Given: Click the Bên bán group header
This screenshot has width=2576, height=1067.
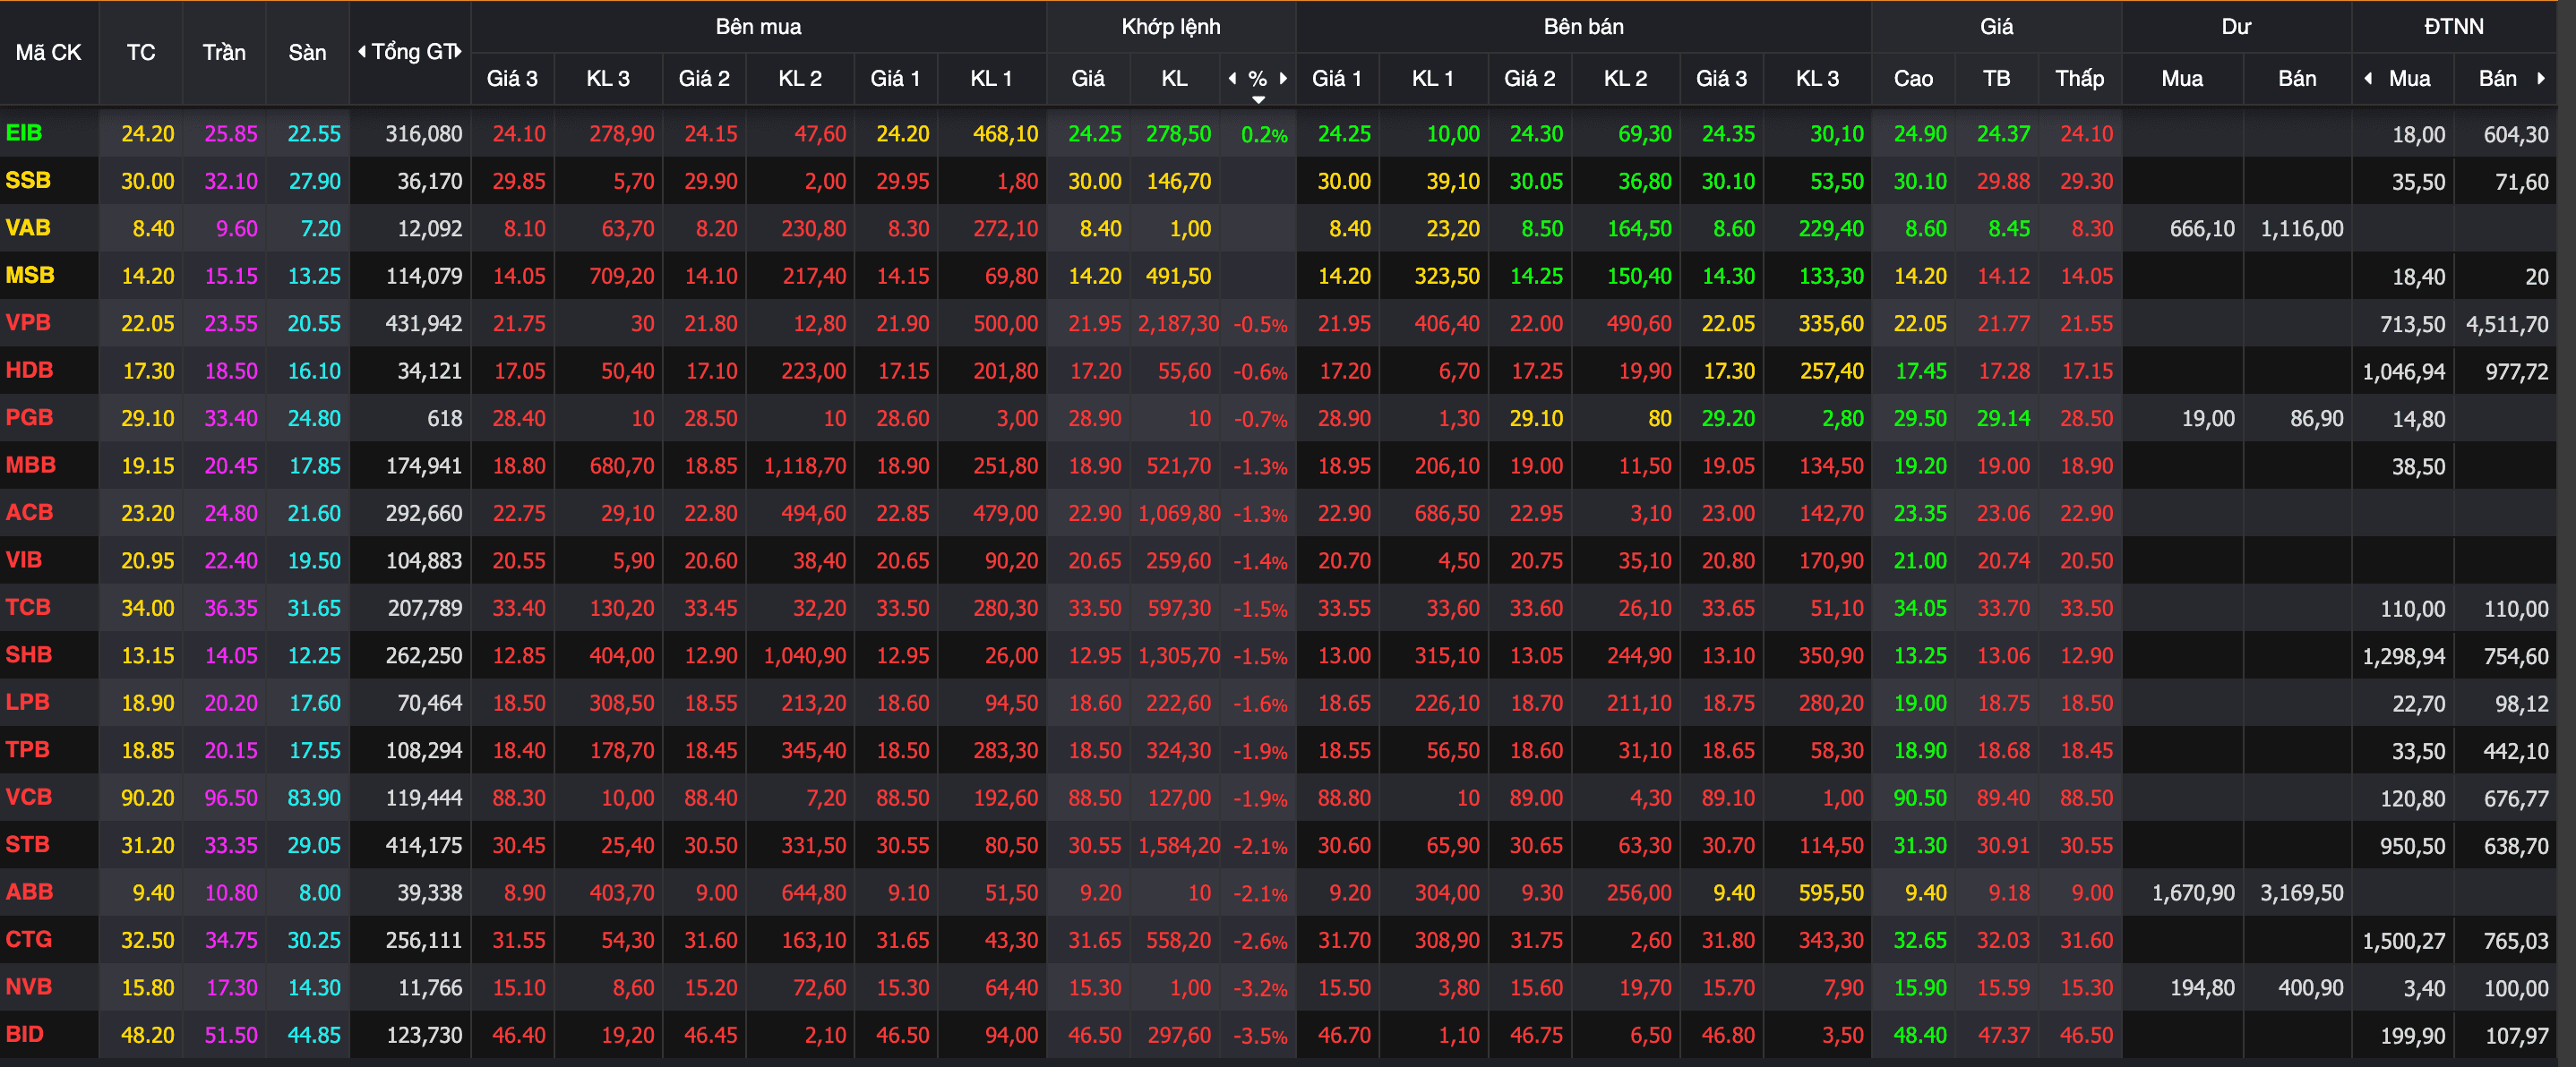Looking at the screenshot, I should coord(1583,27).
